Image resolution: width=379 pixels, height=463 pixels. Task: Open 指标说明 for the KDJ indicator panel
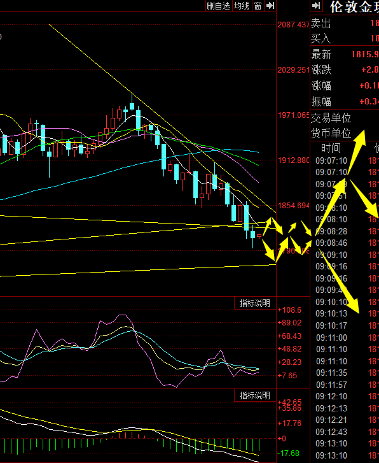pos(255,303)
